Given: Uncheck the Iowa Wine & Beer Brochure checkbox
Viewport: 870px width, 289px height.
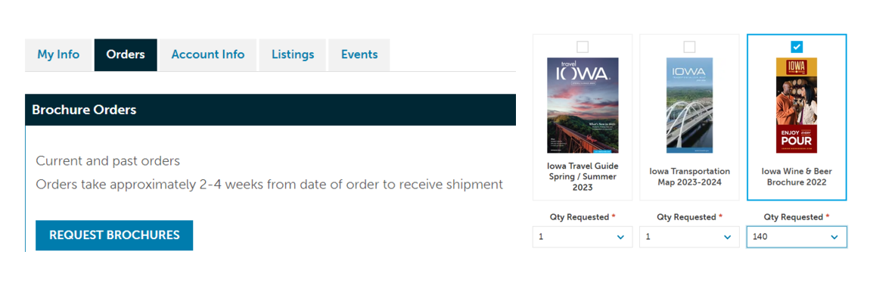Looking at the screenshot, I should [x=797, y=47].
